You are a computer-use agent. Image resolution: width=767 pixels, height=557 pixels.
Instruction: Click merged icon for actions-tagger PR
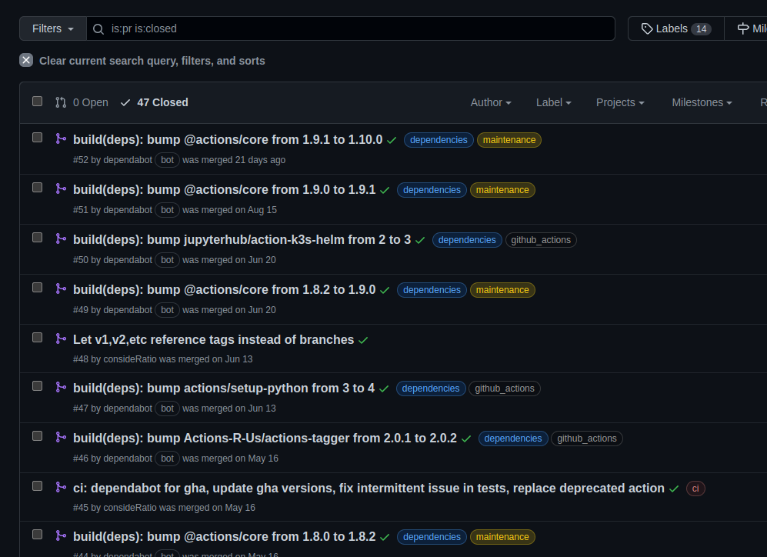(x=61, y=437)
